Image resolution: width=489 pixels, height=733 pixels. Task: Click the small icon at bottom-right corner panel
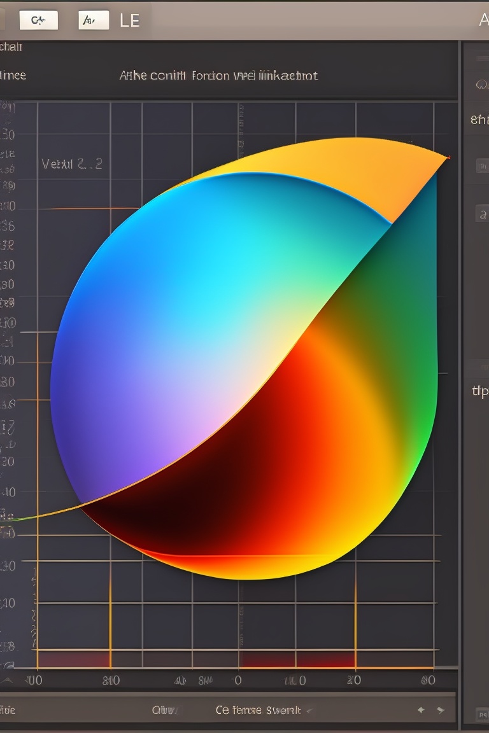482,715
